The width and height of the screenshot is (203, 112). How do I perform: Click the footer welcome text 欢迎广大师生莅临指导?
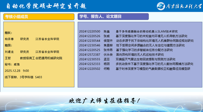104,101
